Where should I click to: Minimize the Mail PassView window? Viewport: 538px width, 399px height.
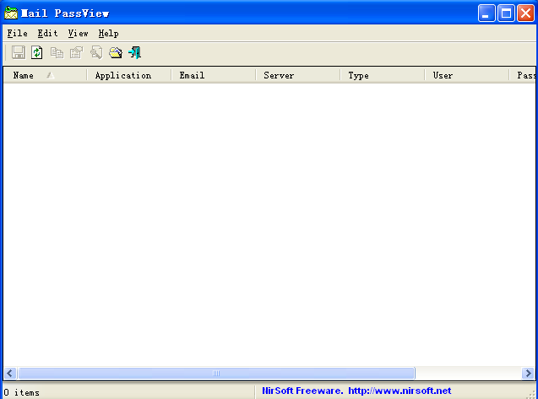(x=486, y=13)
